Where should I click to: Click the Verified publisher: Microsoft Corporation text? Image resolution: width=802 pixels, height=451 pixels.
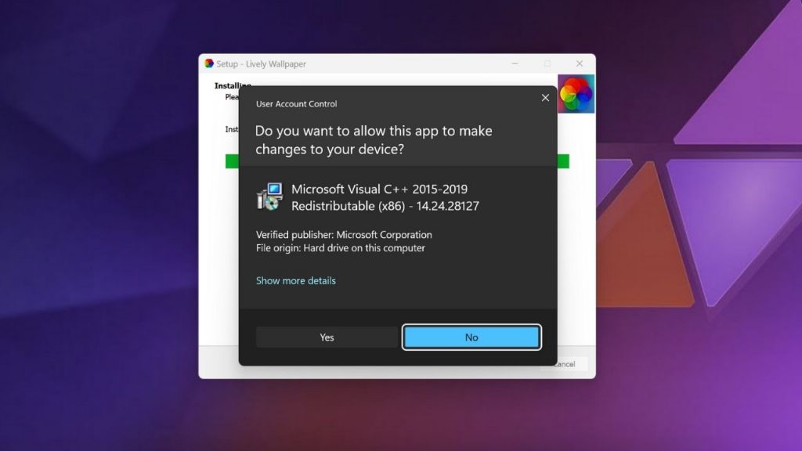[344, 235]
